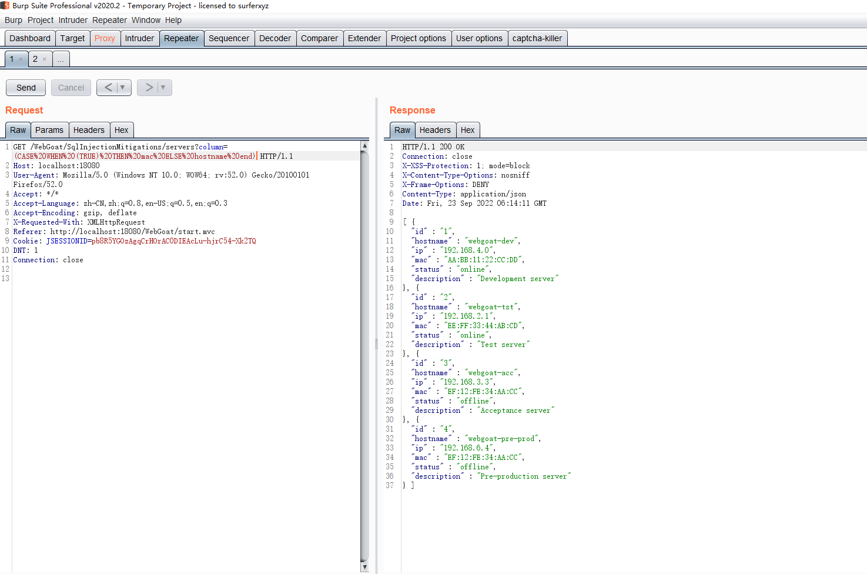
Task: Click the 'Content-Type: application/json' response header
Action: (x=464, y=194)
